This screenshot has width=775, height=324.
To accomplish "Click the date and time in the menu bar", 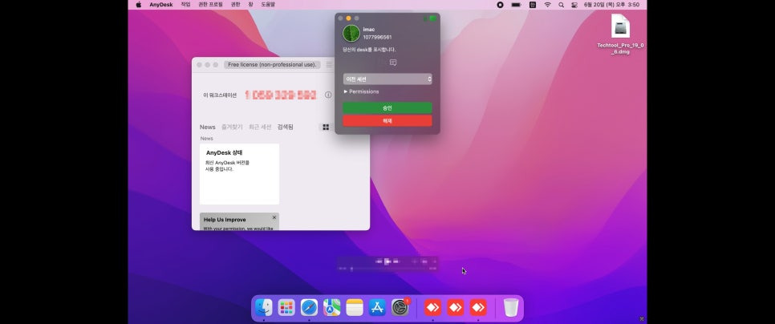I will 611,5.
